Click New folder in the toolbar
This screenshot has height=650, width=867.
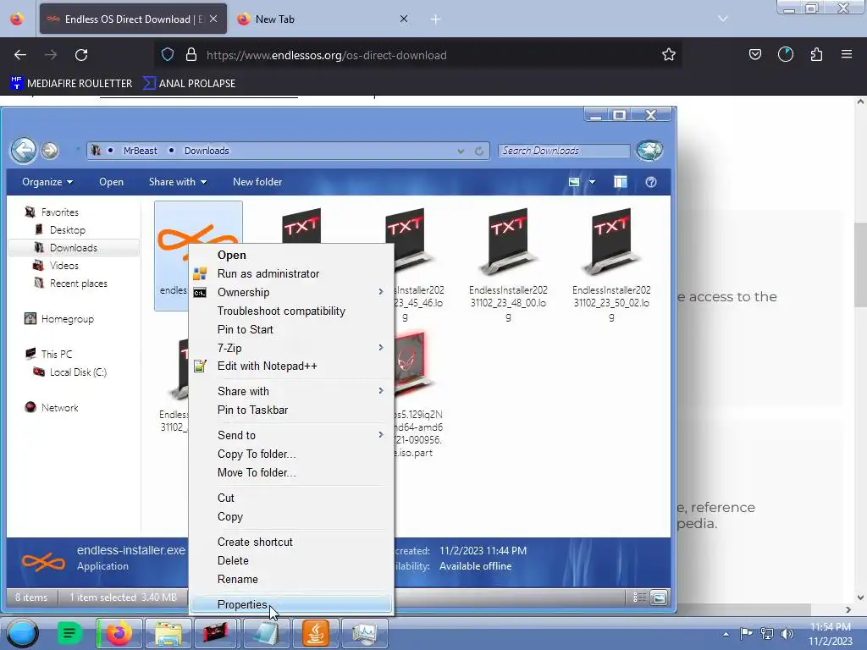click(x=257, y=182)
